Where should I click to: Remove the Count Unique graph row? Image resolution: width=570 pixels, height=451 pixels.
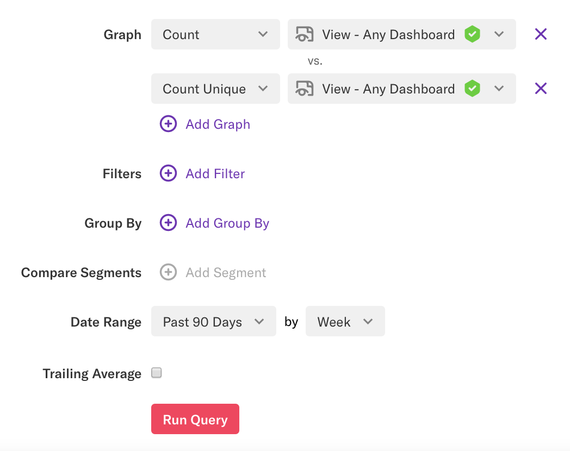541,89
